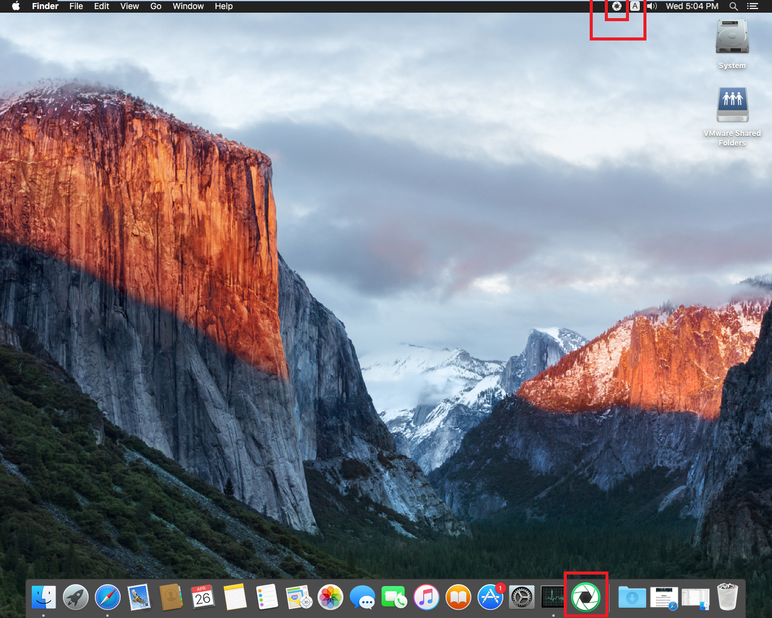The image size is (772, 618).
Task: Open Photos colorful flower icon
Action: [x=331, y=597]
